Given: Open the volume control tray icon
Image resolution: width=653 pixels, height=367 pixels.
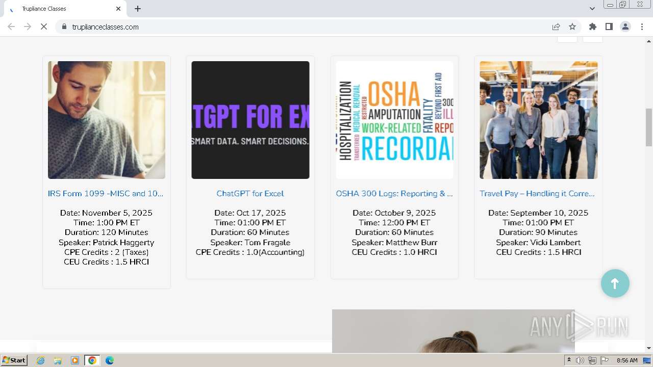Looking at the screenshot, I should click(x=580, y=360).
